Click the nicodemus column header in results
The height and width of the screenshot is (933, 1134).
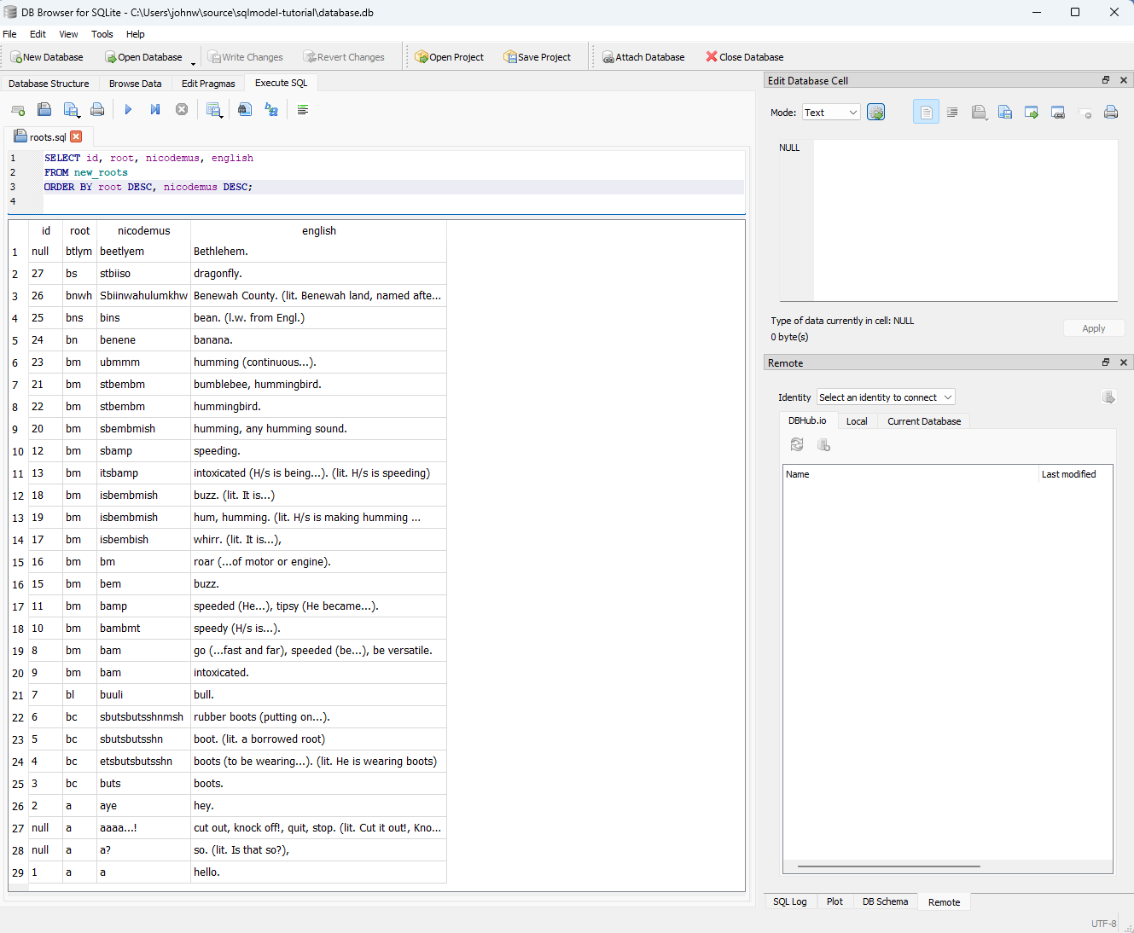tap(143, 230)
